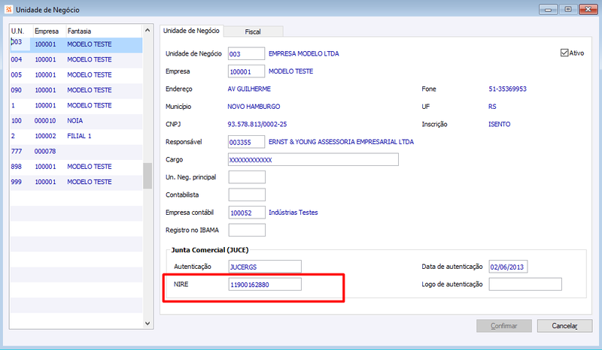Click the list scroll down arrow
Image resolution: width=602 pixels, height=350 pixels.
point(147,323)
